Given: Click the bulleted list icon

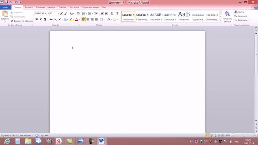Looking at the screenshot, I should tap(83, 13).
